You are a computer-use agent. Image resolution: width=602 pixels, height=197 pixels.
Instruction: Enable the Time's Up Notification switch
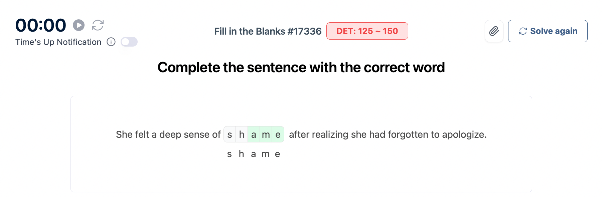129,42
